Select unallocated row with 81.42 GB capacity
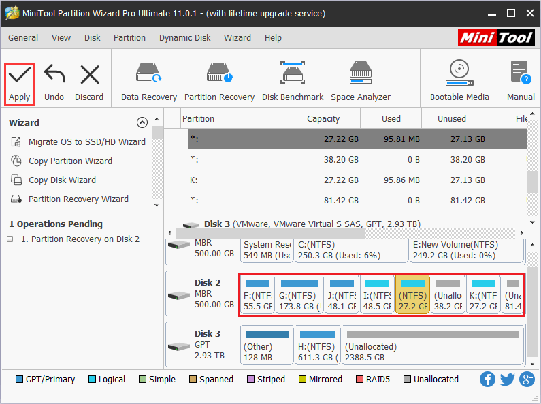The width and height of the screenshot is (541, 404). click(357, 200)
